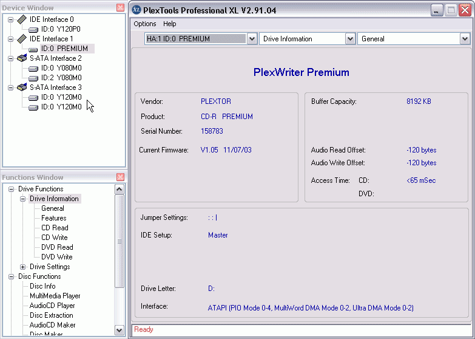
Task: Select Drive Functions tree label
Action: (41, 189)
